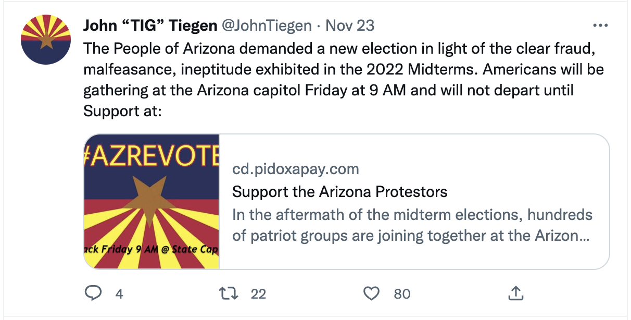Open the John "TIG" Tiegen display name

[x=150, y=26]
